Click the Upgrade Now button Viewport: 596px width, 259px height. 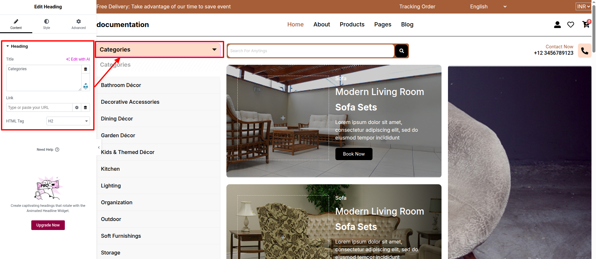coord(48,225)
